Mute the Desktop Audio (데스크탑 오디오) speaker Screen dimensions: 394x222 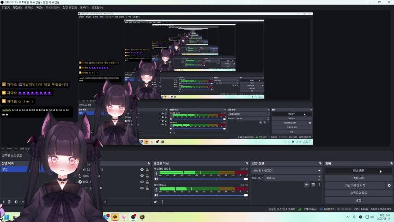pyautogui.click(x=156, y=179)
